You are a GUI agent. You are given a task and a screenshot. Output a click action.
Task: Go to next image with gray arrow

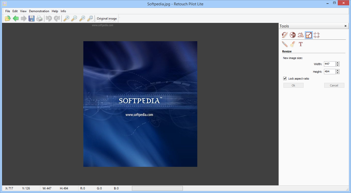click(x=24, y=18)
